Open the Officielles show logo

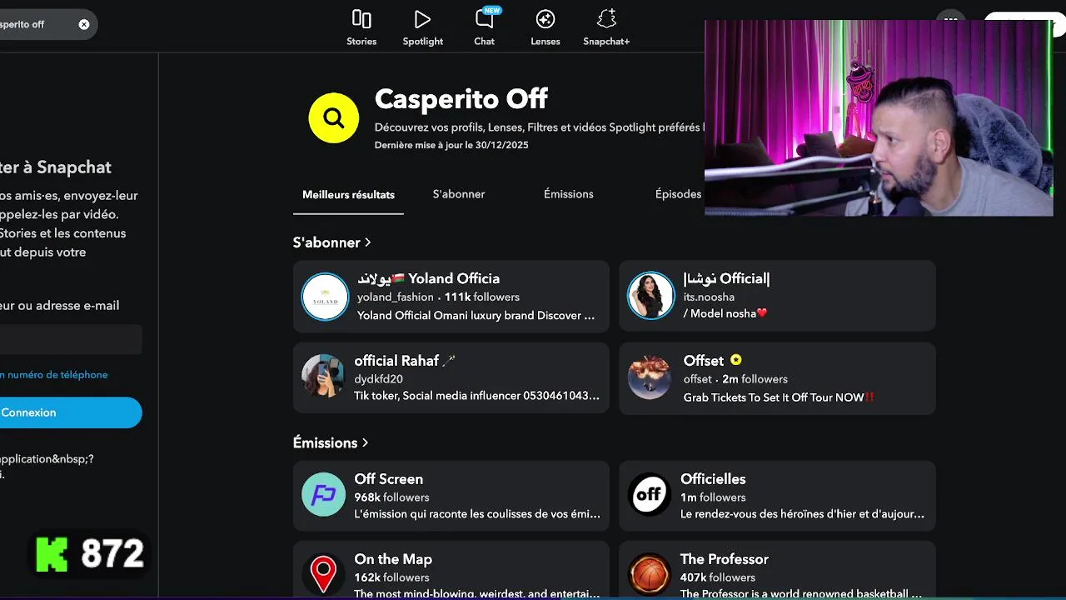click(x=649, y=495)
